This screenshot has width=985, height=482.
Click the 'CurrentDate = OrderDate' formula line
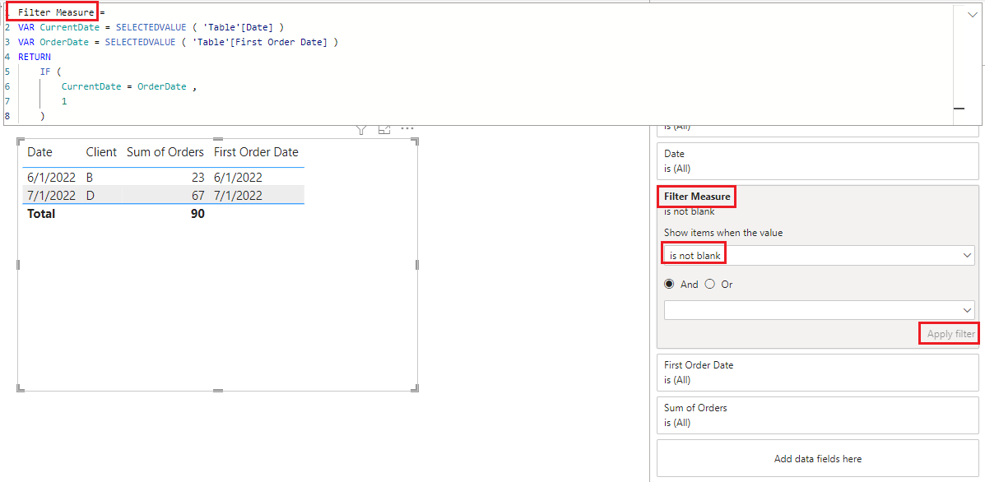[x=129, y=86]
